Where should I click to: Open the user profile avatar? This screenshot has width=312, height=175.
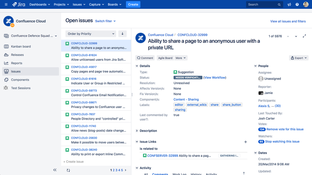pos(306,4)
